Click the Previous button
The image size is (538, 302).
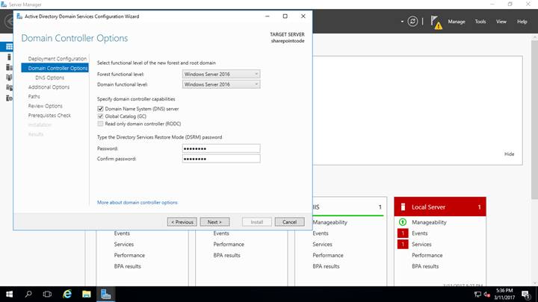(x=182, y=222)
